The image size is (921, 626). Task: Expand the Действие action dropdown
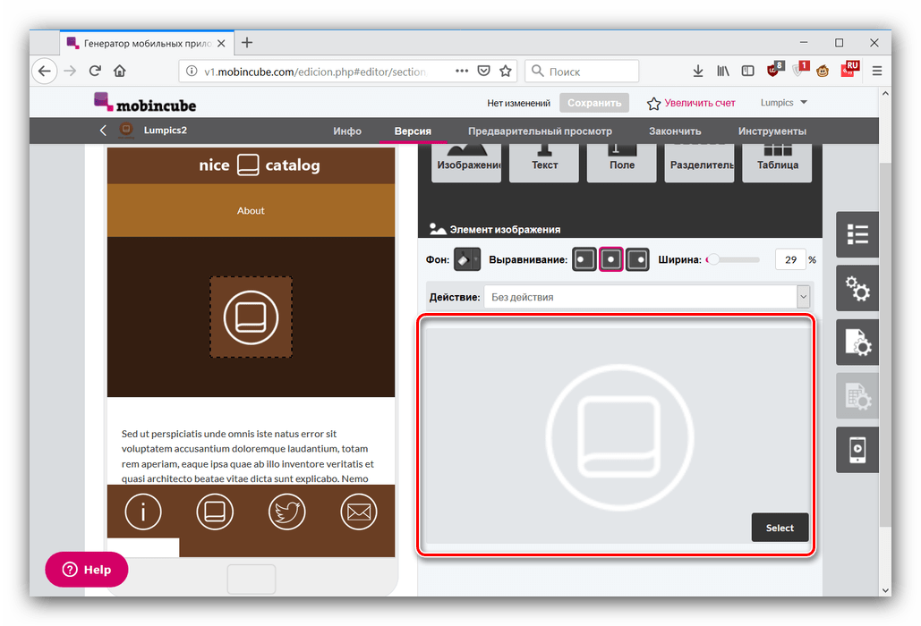tap(803, 297)
